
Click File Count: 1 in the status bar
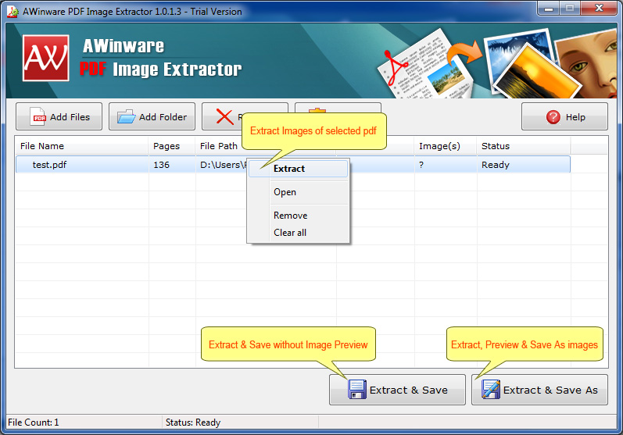[x=34, y=423]
